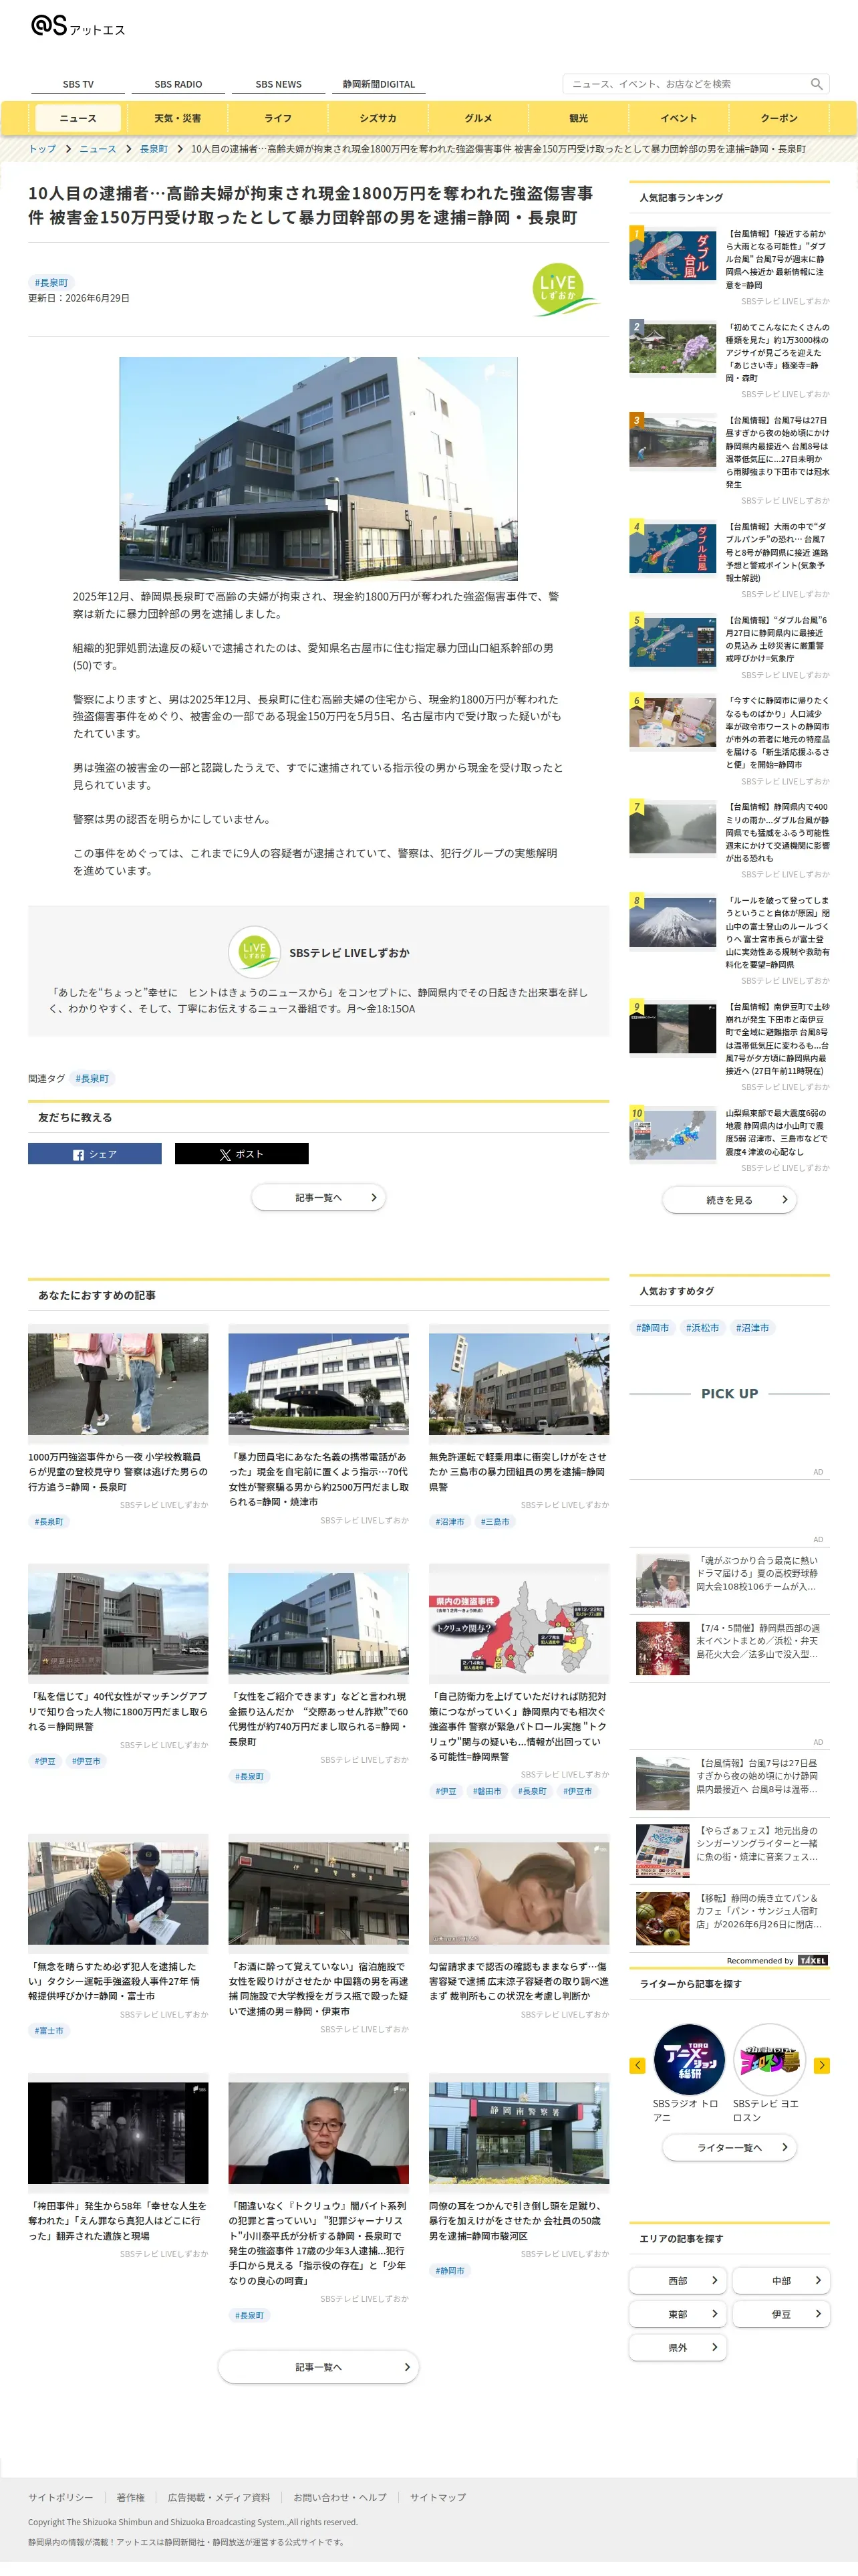Select the イベント menu item
Viewport: 858px width, 2576px height.
coord(679,118)
